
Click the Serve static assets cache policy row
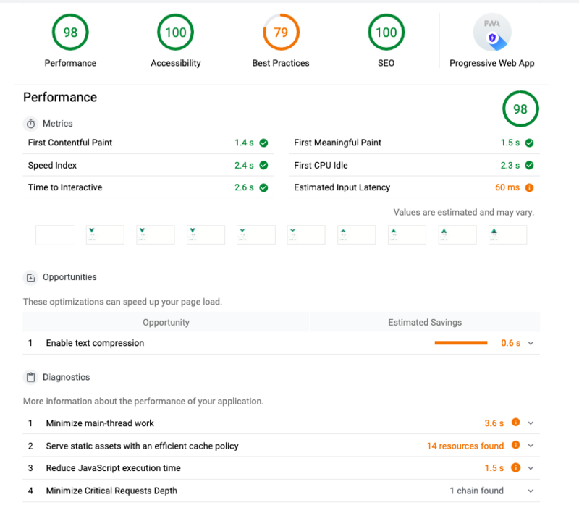[x=281, y=446]
